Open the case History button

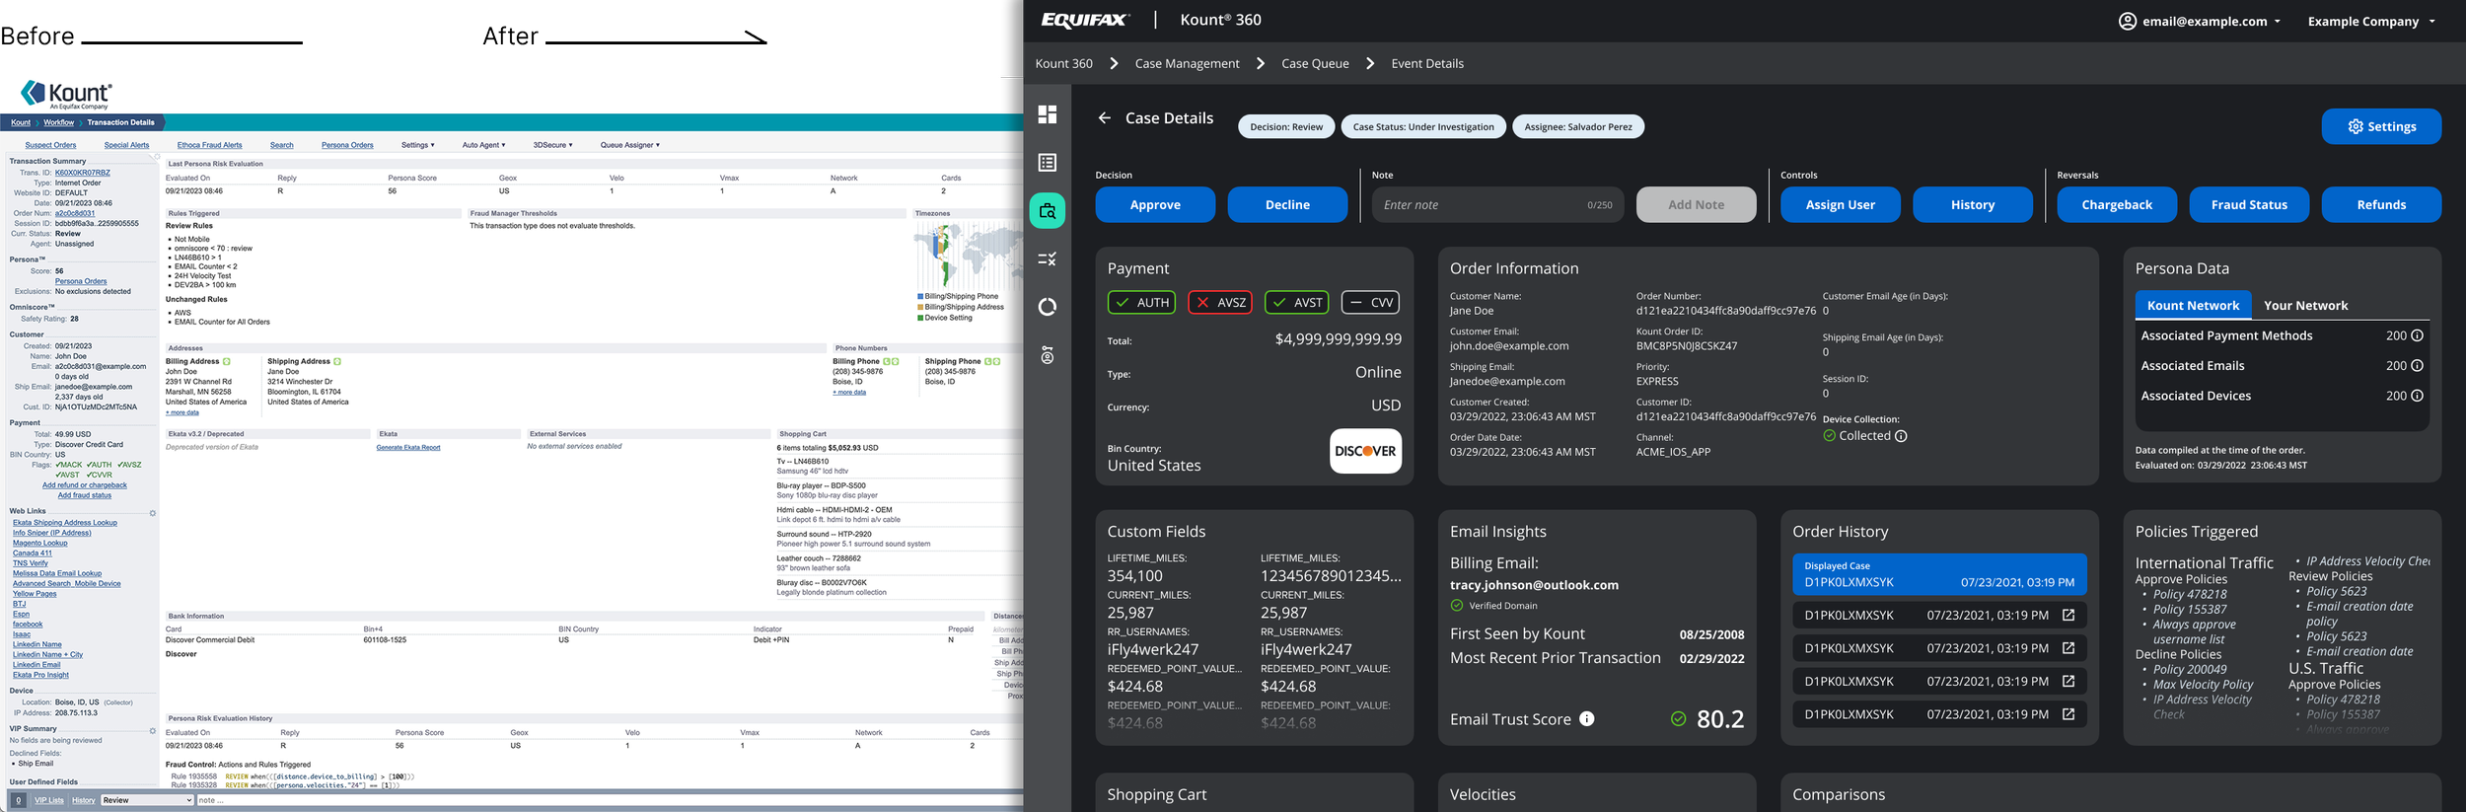tap(1973, 204)
